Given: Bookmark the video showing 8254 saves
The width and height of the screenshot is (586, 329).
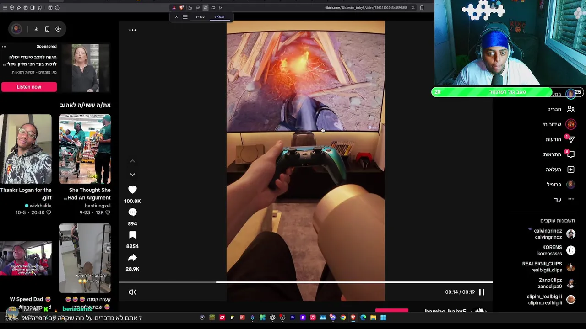Looking at the screenshot, I should [x=132, y=235].
